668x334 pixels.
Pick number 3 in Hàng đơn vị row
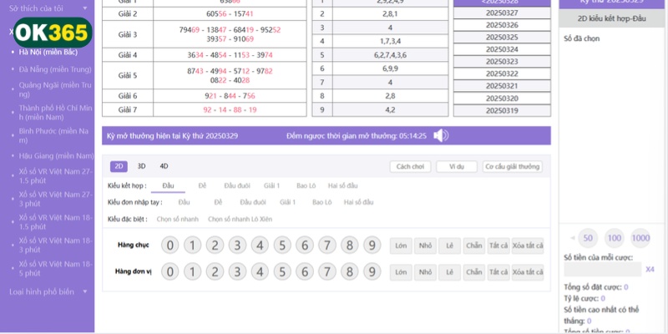coord(237,271)
